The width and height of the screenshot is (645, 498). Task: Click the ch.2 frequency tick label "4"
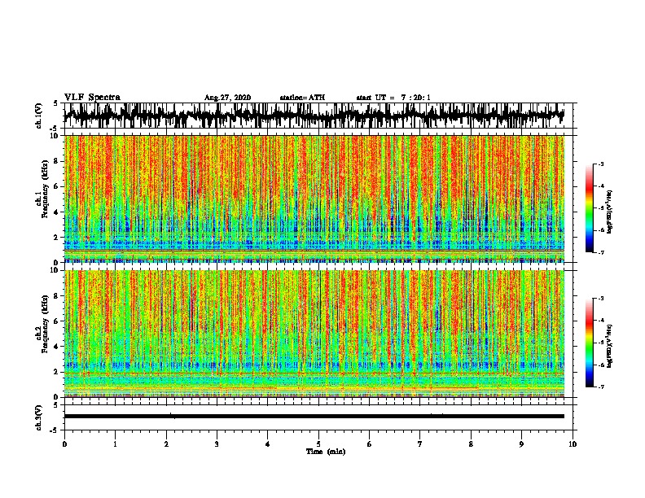click(57, 347)
